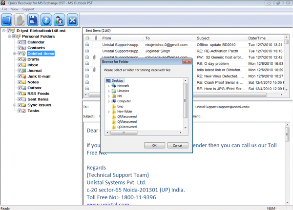Click Cancel in Browse for Folder

pos(178,145)
